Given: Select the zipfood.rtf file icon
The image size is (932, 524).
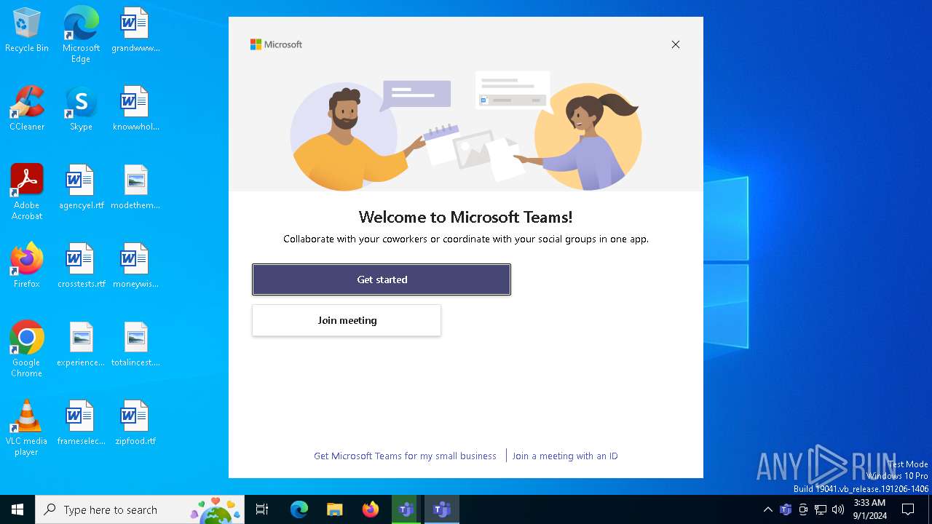Looking at the screenshot, I should (x=135, y=424).
